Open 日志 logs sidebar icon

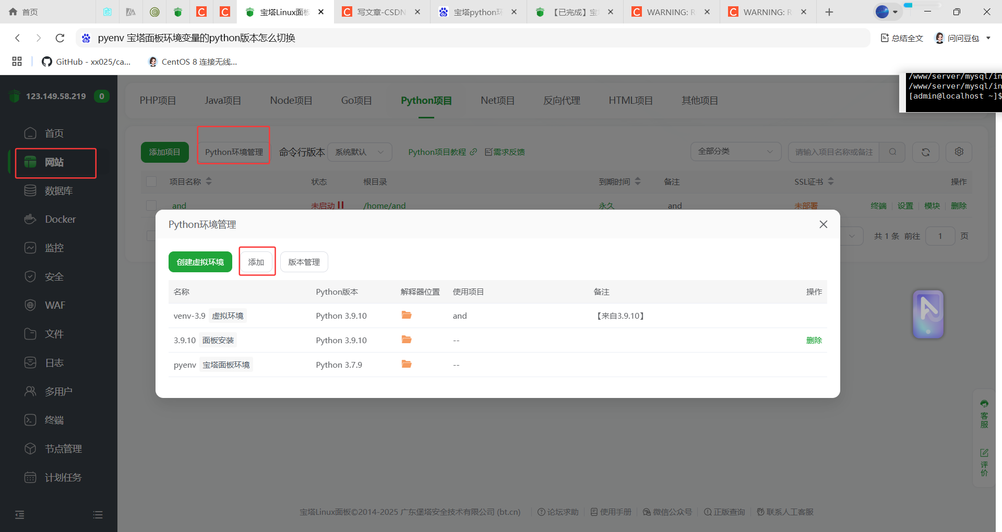[30, 362]
